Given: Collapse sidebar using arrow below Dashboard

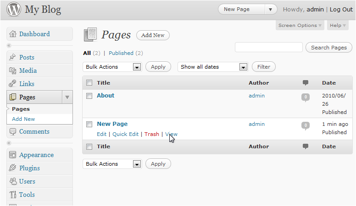Looking at the screenshot, I should tap(9, 46).
